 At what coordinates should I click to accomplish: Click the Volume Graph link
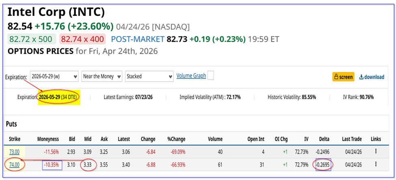tap(191, 76)
